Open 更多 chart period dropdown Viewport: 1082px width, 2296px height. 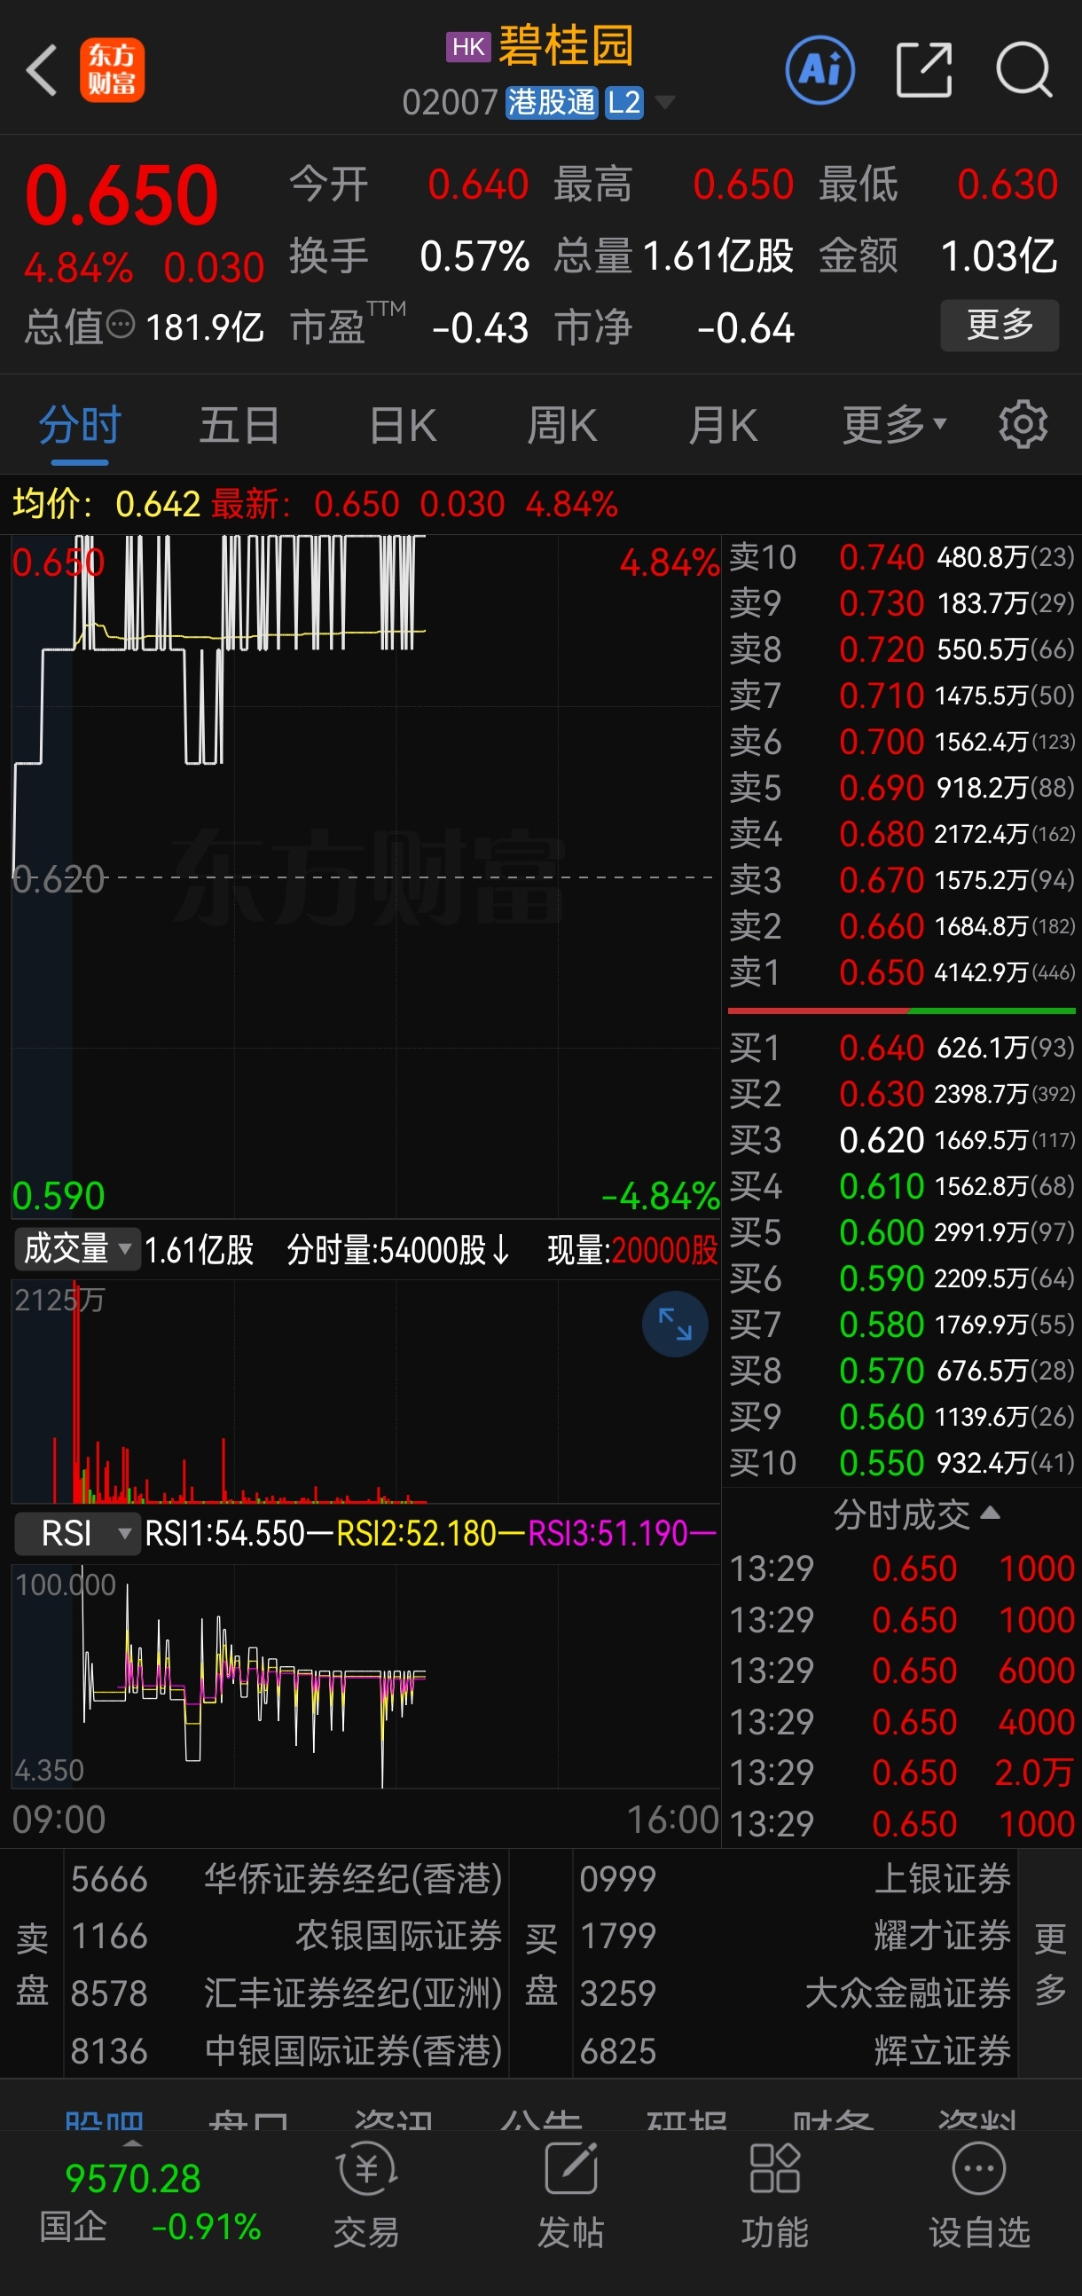(x=894, y=424)
